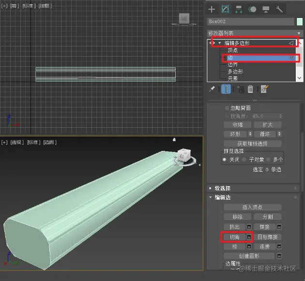Open the 修改器列表 dropdown
Viewport: 305px width, 281px height.
(x=255, y=33)
